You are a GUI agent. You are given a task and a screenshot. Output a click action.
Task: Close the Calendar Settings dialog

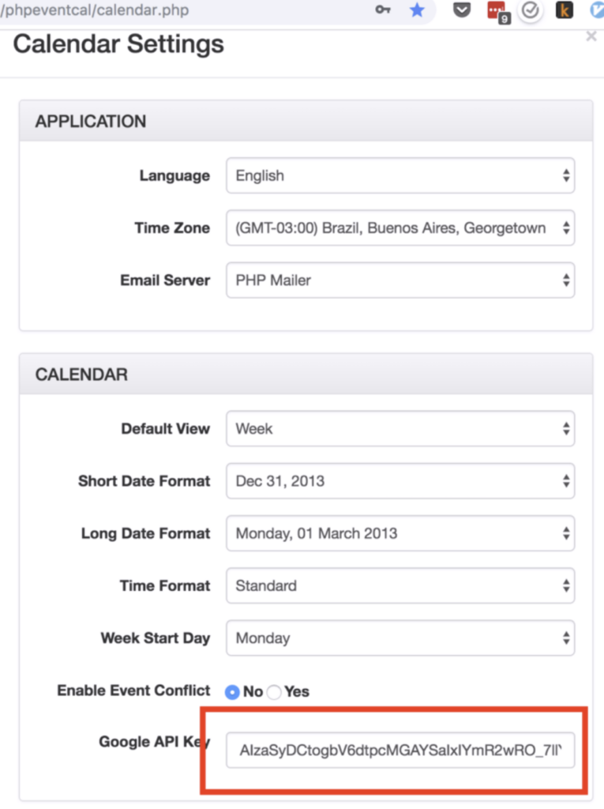pos(591,36)
